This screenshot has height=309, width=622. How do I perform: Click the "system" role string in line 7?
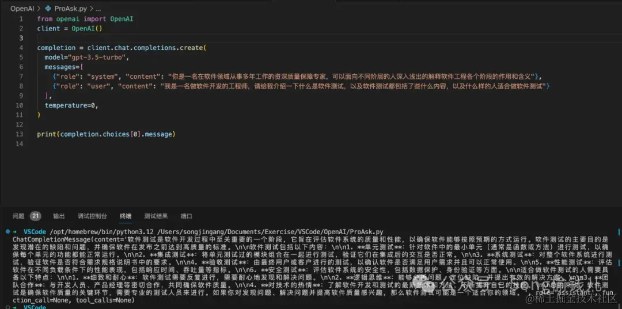pos(103,77)
